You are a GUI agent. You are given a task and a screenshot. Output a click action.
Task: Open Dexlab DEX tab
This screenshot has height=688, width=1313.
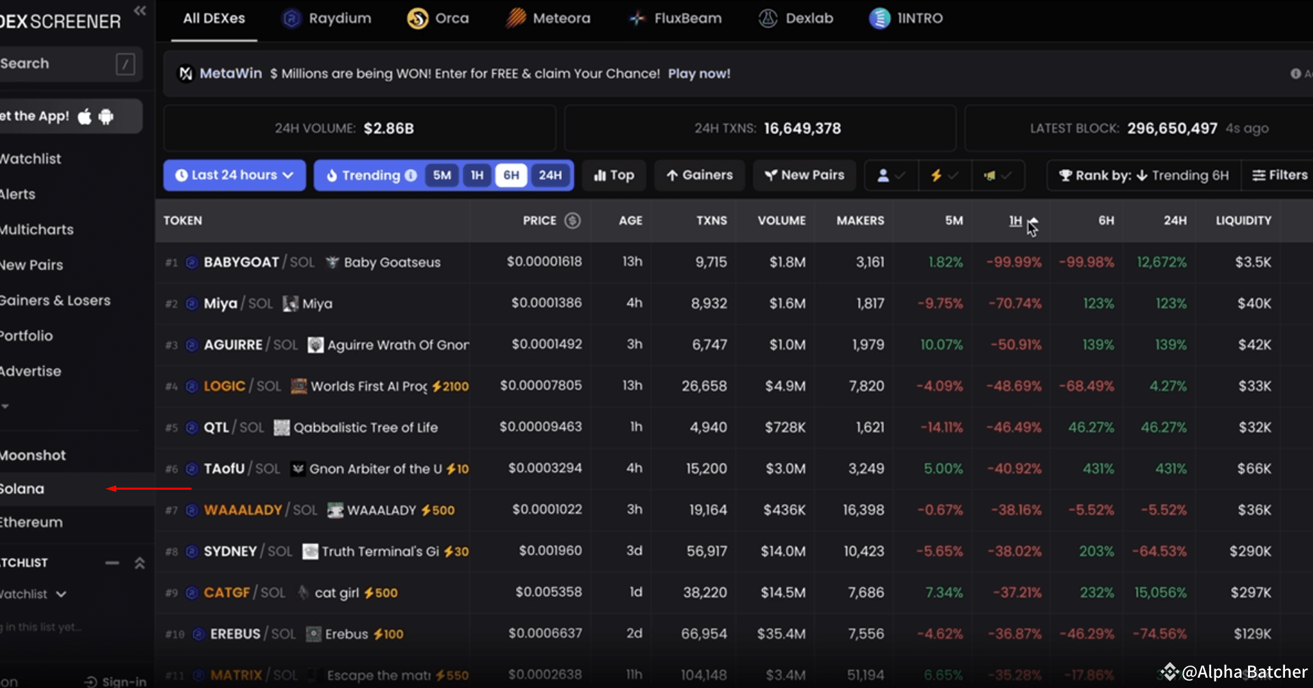(796, 18)
